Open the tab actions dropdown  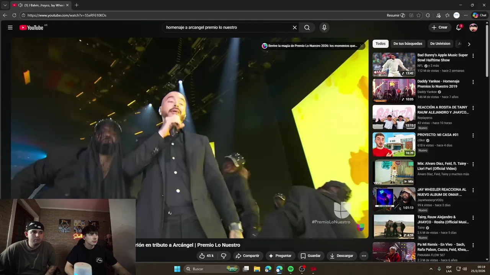pyautogui.click(x=5, y=5)
